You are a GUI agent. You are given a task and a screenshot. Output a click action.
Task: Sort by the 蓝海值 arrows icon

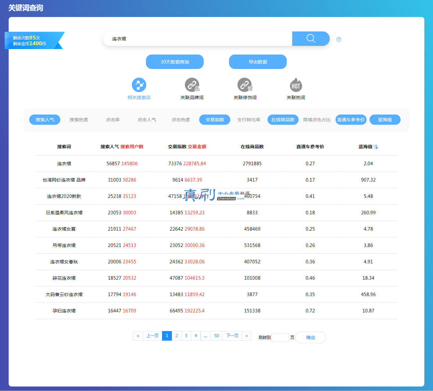pos(376,147)
